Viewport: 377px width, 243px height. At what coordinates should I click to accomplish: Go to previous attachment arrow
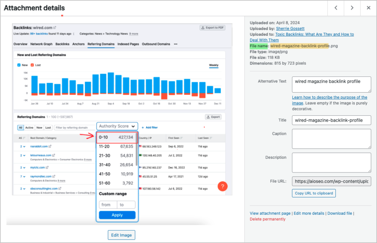point(336,8)
